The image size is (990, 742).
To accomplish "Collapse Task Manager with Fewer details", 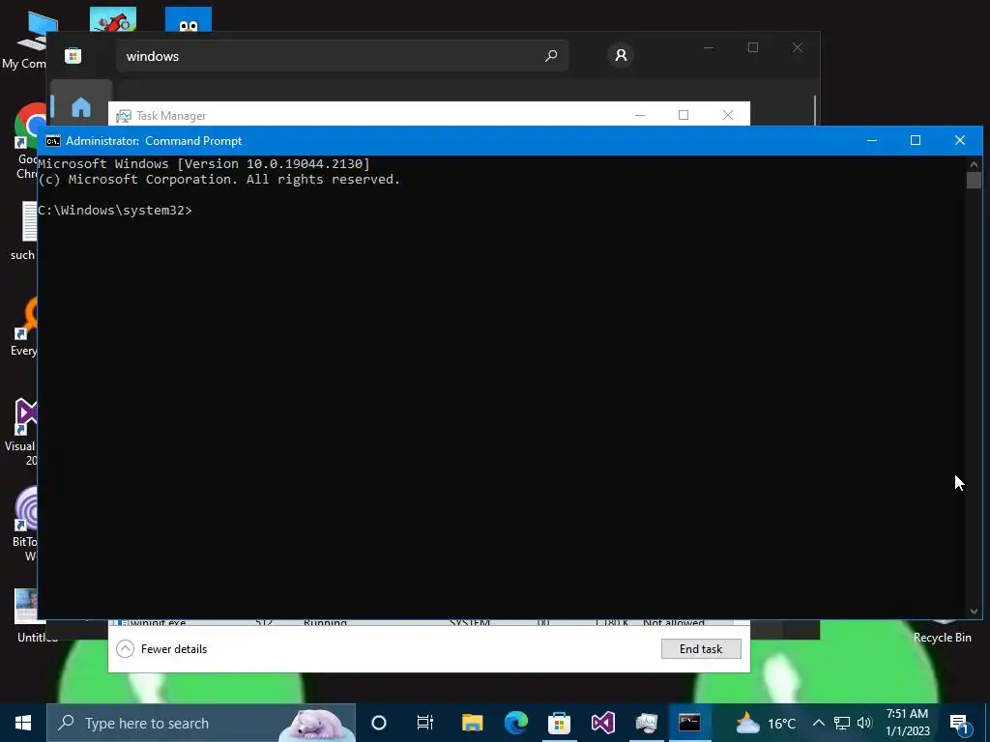I will (x=162, y=648).
